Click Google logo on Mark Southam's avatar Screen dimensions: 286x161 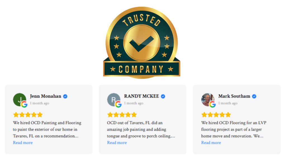coord(212,104)
